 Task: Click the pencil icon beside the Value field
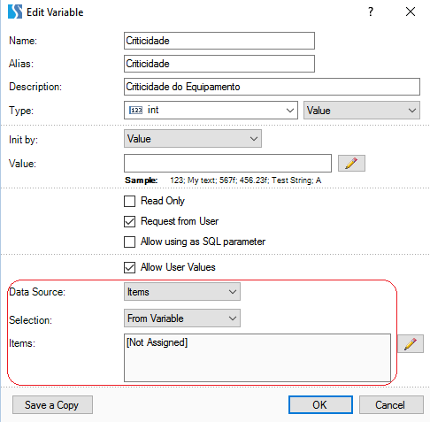coord(351,163)
